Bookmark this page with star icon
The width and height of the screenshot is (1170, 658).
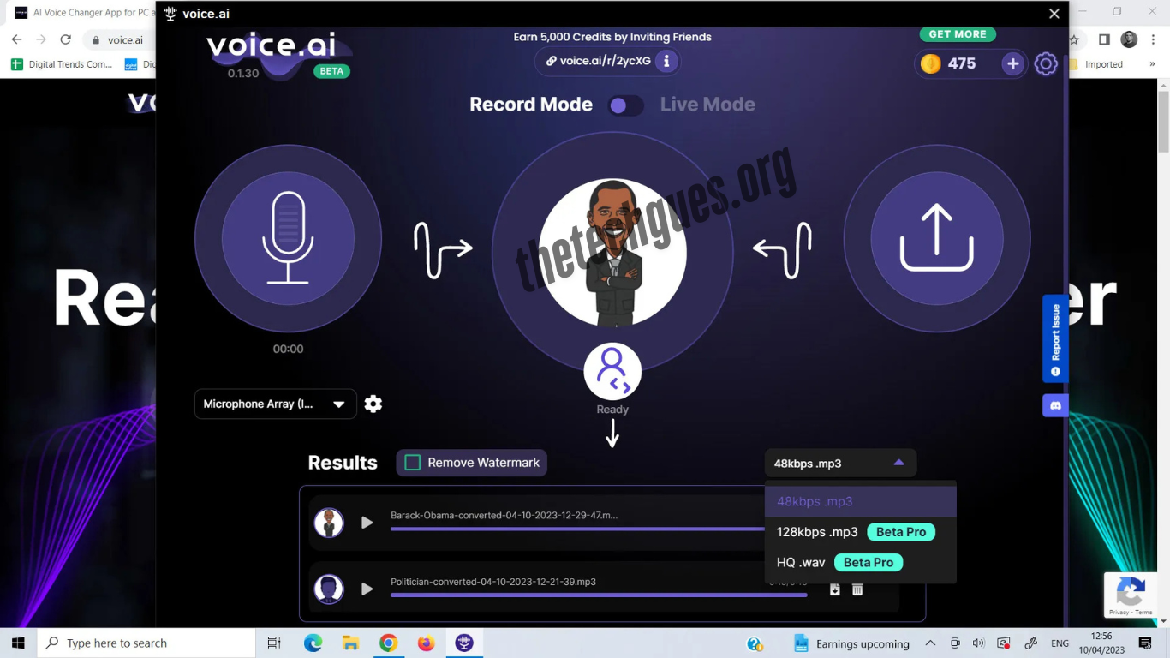click(x=1076, y=39)
